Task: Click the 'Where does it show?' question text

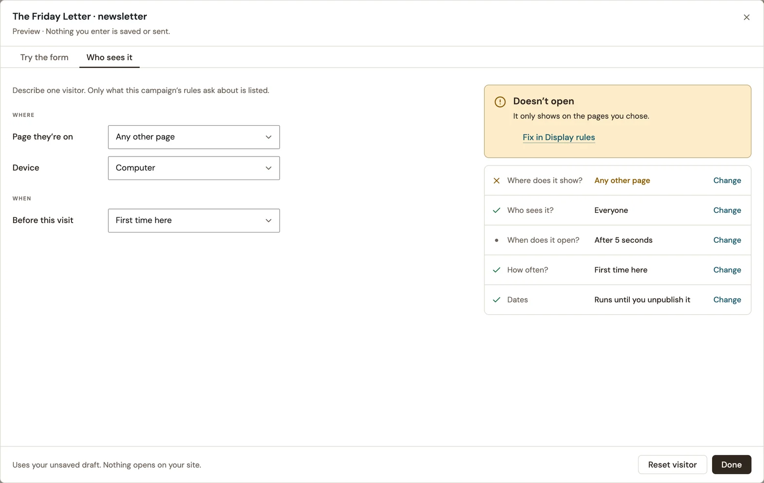Action: click(545, 181)
